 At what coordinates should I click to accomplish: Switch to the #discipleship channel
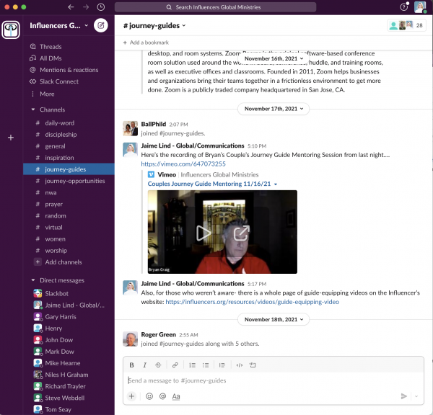69,135
